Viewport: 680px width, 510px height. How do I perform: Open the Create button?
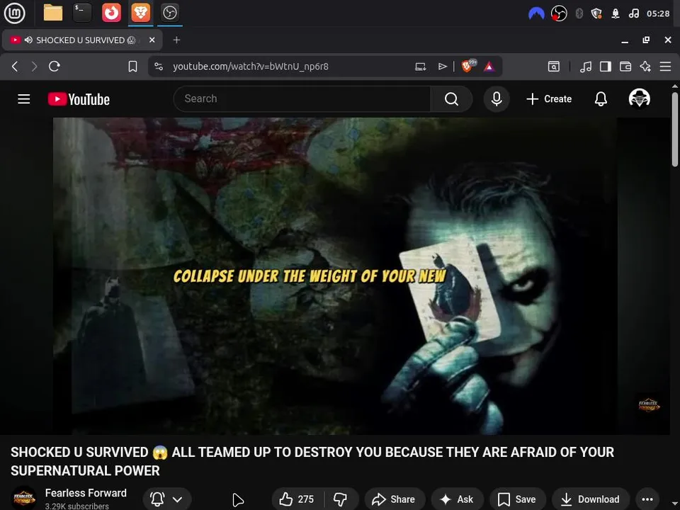(x=549, y=99)
